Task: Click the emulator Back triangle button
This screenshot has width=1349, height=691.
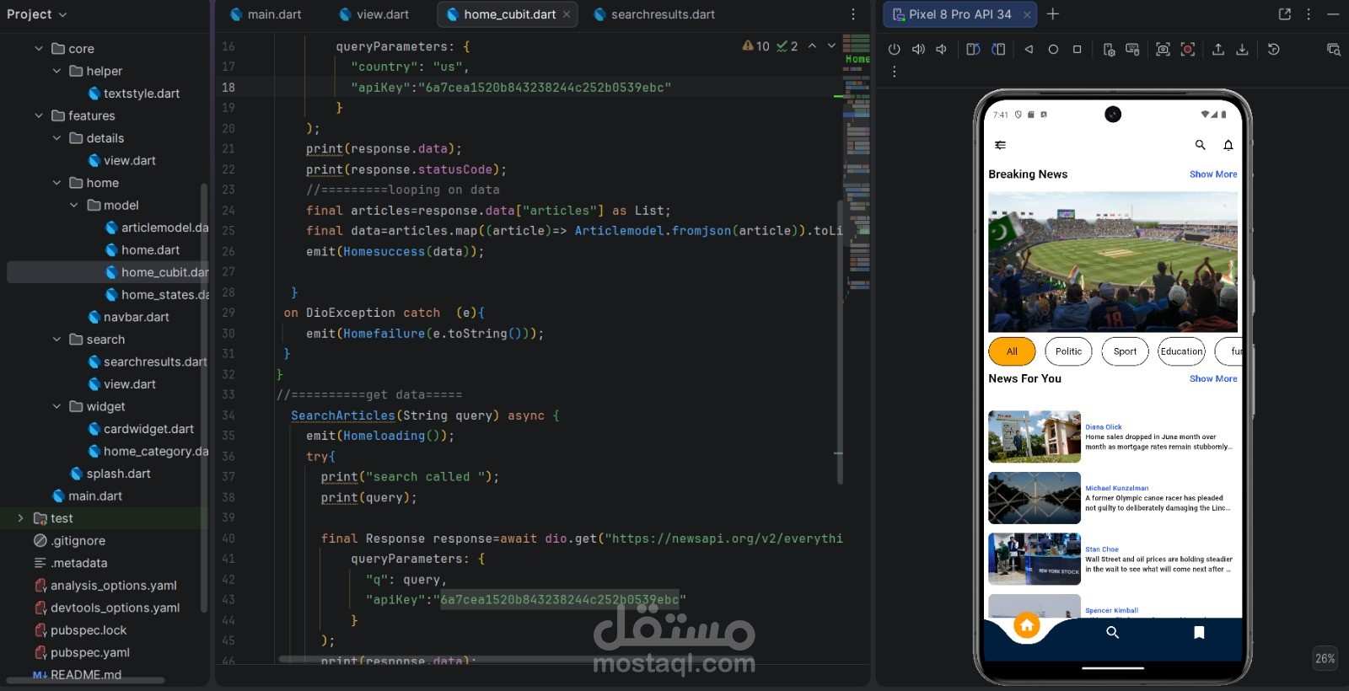Action: pyautogui.click(x=1029, y=50)
